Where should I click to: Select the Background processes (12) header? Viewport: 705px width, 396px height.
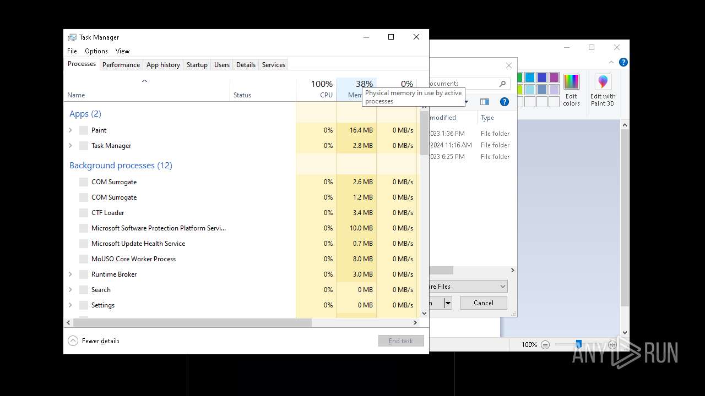(x=121, y=166)
